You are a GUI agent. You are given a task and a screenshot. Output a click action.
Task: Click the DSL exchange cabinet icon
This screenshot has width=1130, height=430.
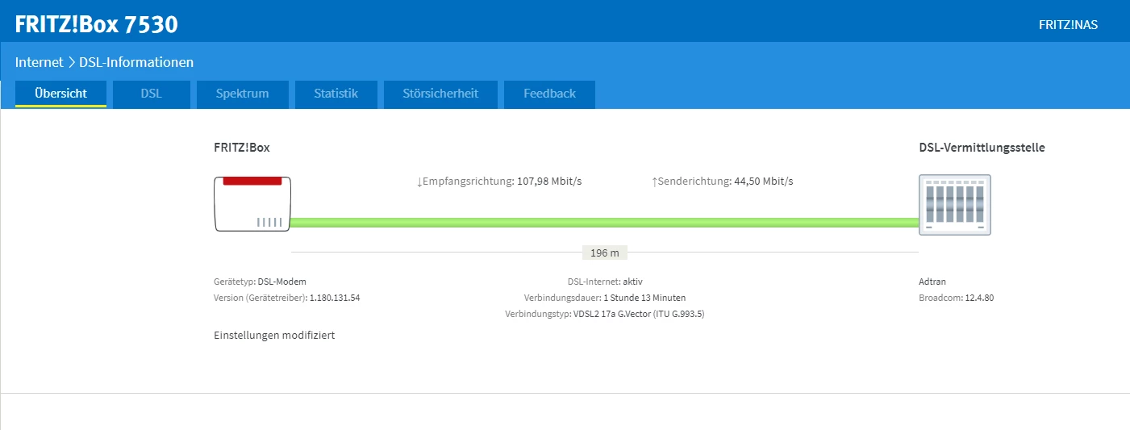[955, 204]
